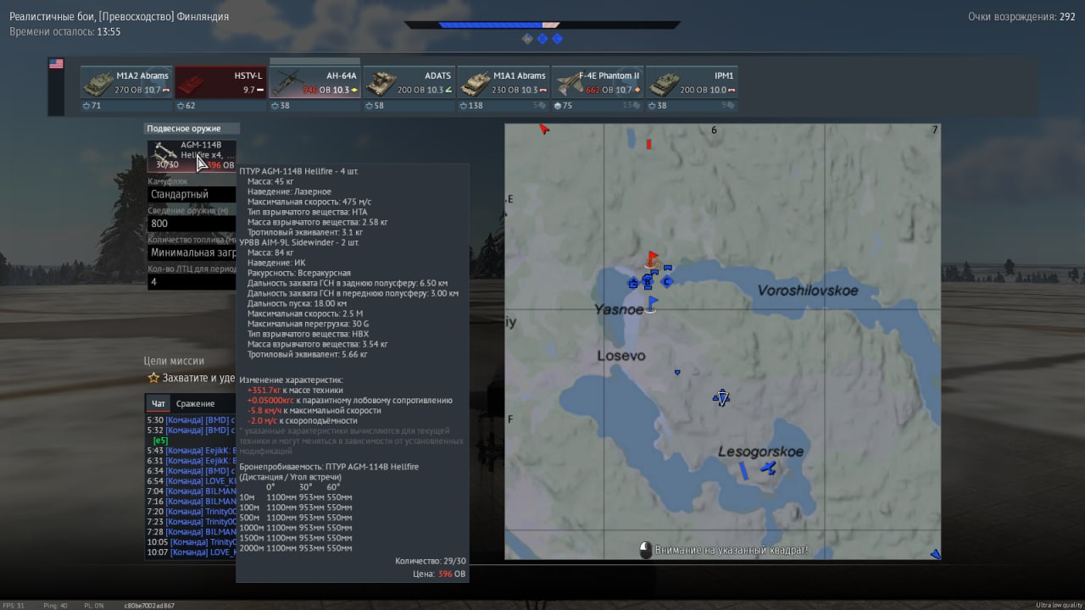Switch to the Чат tab

[x=158, y=403]
